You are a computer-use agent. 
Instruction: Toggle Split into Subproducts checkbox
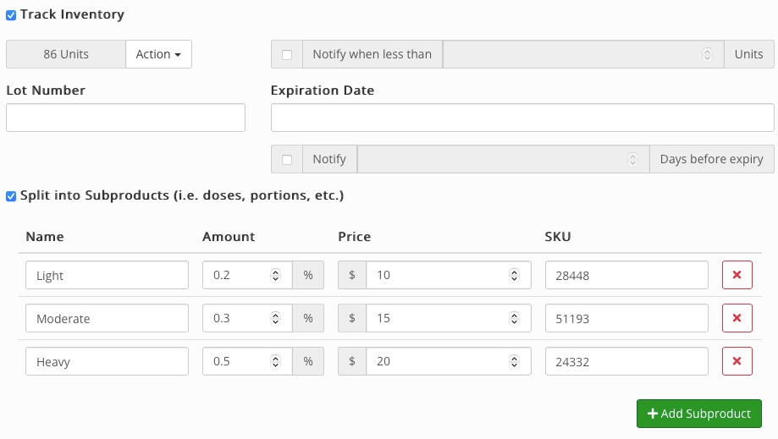(x=11, y=196)
